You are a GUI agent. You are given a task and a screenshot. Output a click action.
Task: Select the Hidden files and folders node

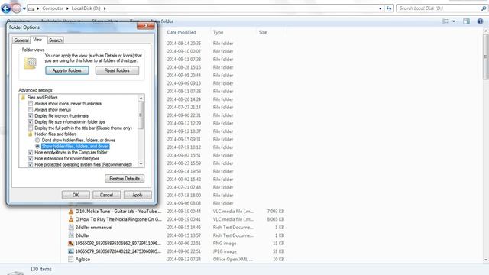tap(55, 134)
